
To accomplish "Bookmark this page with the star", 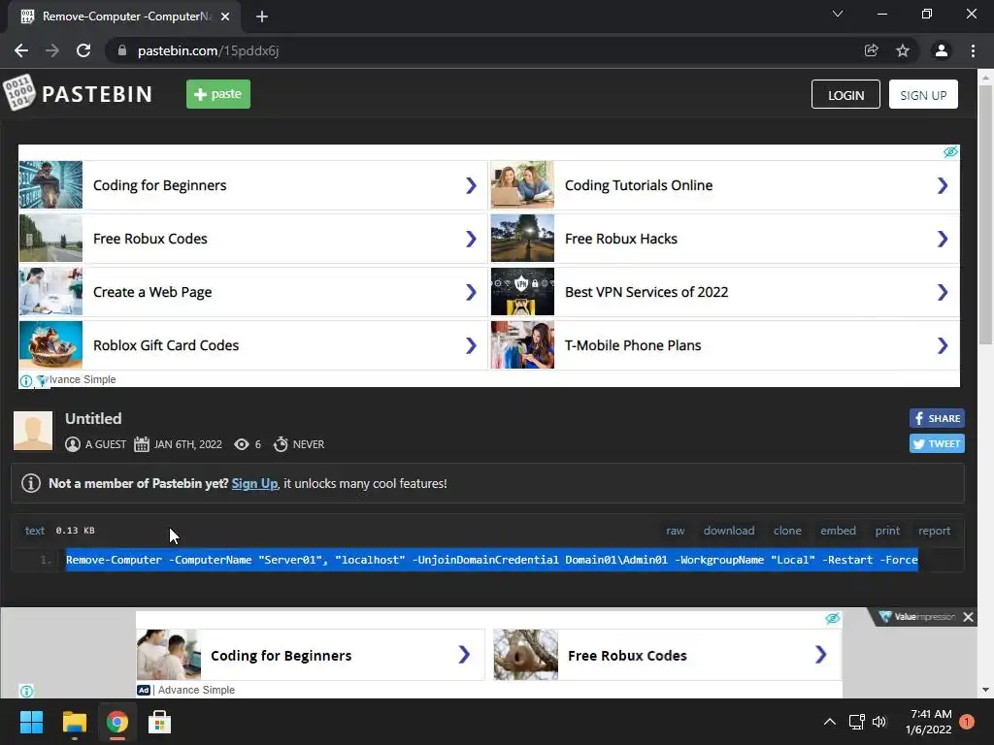I will tap(903, 50).
